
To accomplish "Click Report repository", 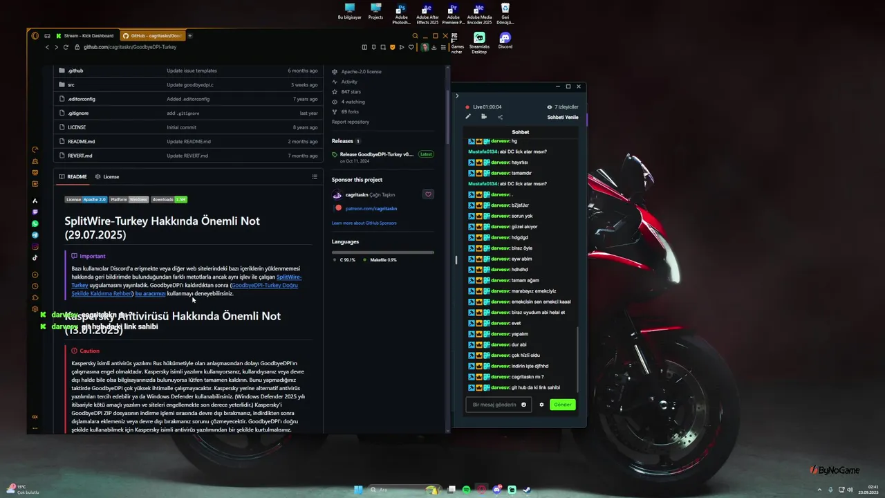I will point(351,122).
